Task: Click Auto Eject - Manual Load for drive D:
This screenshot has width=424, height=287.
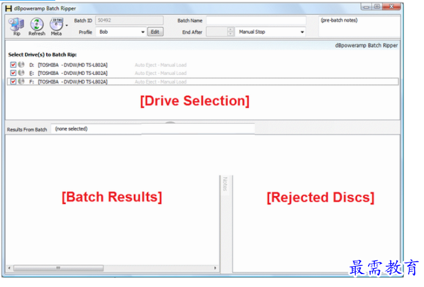Action: [x=160, y=65]
